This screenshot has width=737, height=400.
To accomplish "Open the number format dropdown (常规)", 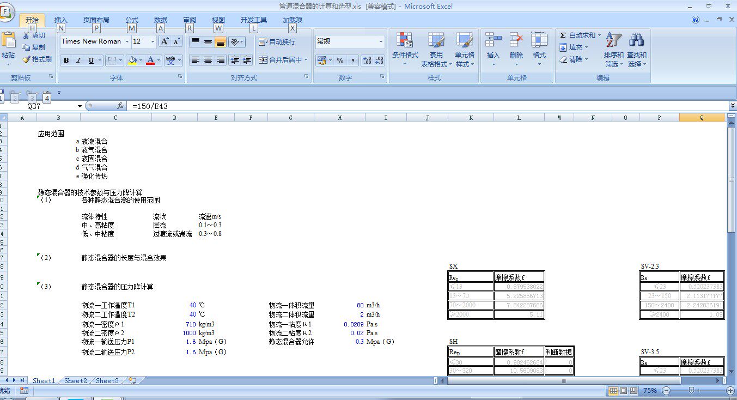I will pyautogui.click(x=381, y=41).
